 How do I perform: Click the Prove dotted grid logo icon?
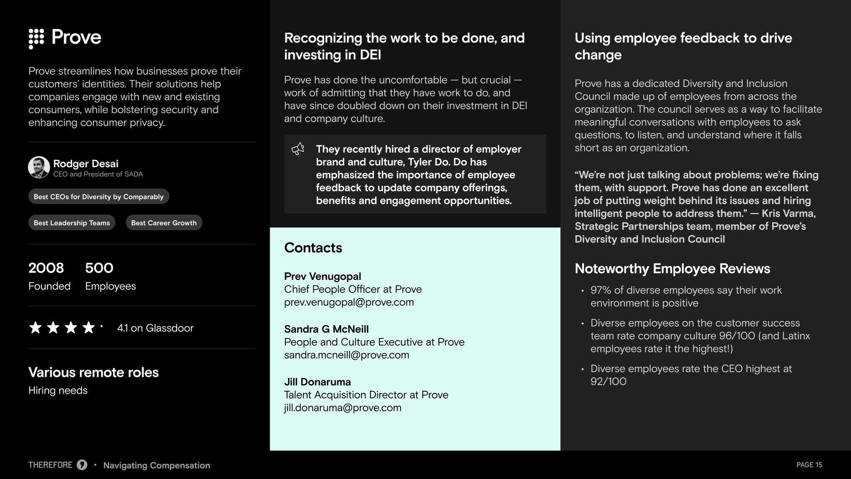coord(36,39)
